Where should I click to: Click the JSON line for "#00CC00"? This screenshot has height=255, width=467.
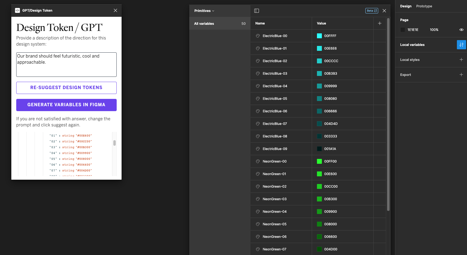tap(71, 141)
